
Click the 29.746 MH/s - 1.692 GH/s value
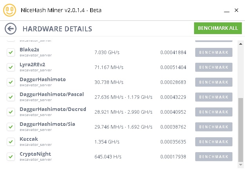click(x=123, y=127)
